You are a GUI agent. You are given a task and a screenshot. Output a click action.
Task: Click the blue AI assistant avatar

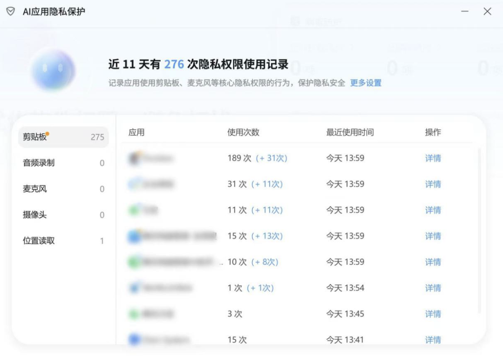pos(54,70)
